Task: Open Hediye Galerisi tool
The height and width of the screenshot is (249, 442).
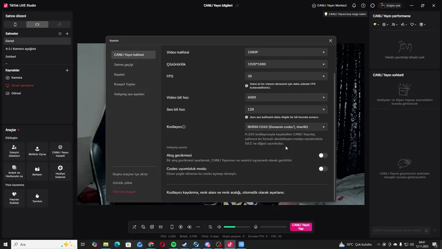Action: point(60,172)
